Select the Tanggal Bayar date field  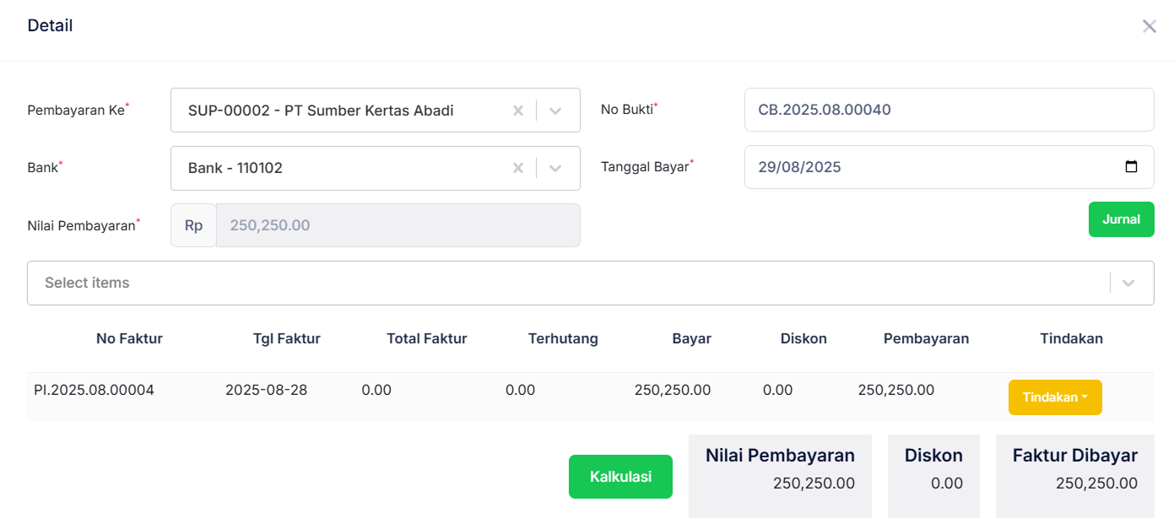pyautogui.click(x=928, y=167)
